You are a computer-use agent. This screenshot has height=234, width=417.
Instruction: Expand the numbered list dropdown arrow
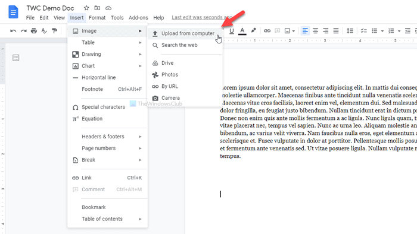pos(399,31)
